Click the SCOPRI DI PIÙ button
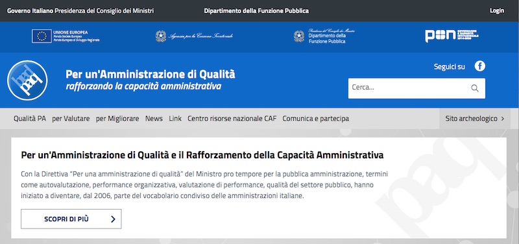The image size is (519, 244). [x=71, y=219]
